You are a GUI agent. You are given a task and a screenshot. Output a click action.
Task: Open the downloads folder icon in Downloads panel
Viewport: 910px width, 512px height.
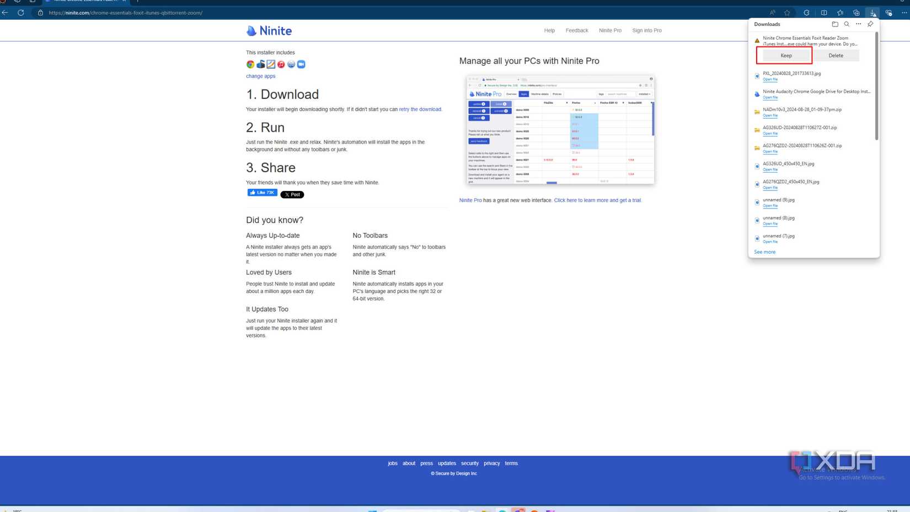[834, 24]
